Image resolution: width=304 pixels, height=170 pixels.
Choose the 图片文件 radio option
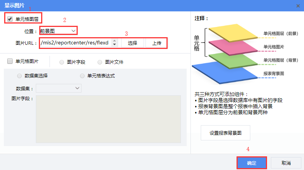pyautogui.click(x=100, y=62)
